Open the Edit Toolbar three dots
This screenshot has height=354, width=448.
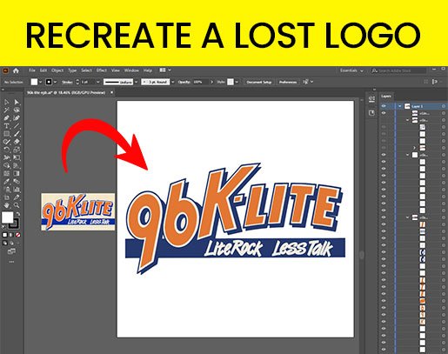point(11,262)
